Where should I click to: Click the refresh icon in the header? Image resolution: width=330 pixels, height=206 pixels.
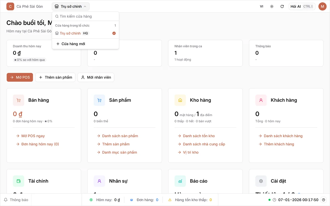(x=282, y=6)
